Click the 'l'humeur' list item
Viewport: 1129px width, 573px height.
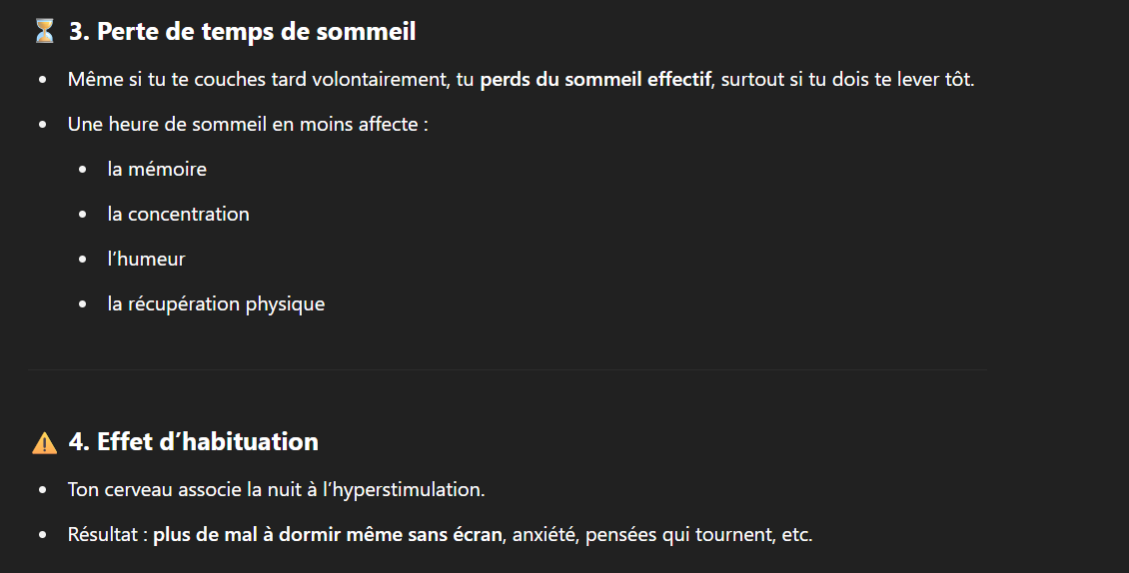[146, 260]
